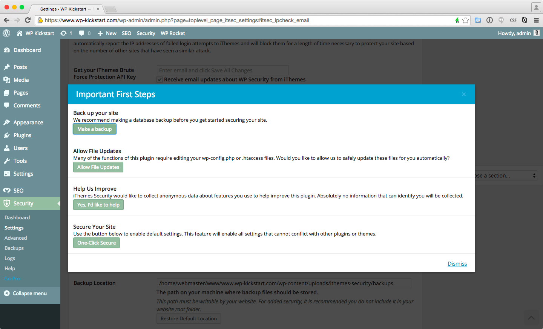Reload the page with refresh button

point(28,20)
